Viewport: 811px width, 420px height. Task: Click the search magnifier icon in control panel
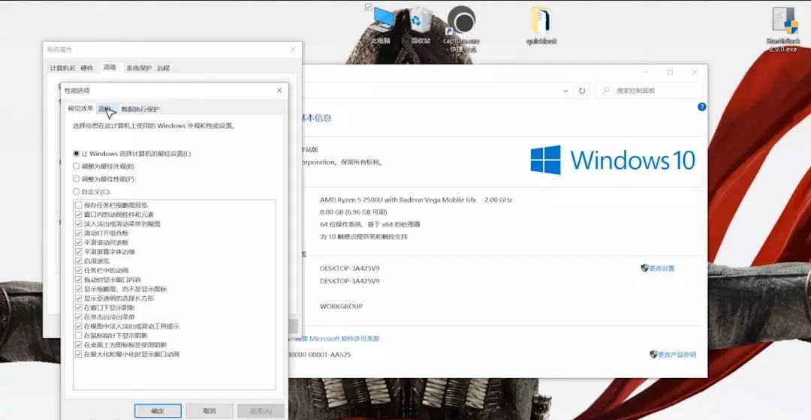[606, 91]
